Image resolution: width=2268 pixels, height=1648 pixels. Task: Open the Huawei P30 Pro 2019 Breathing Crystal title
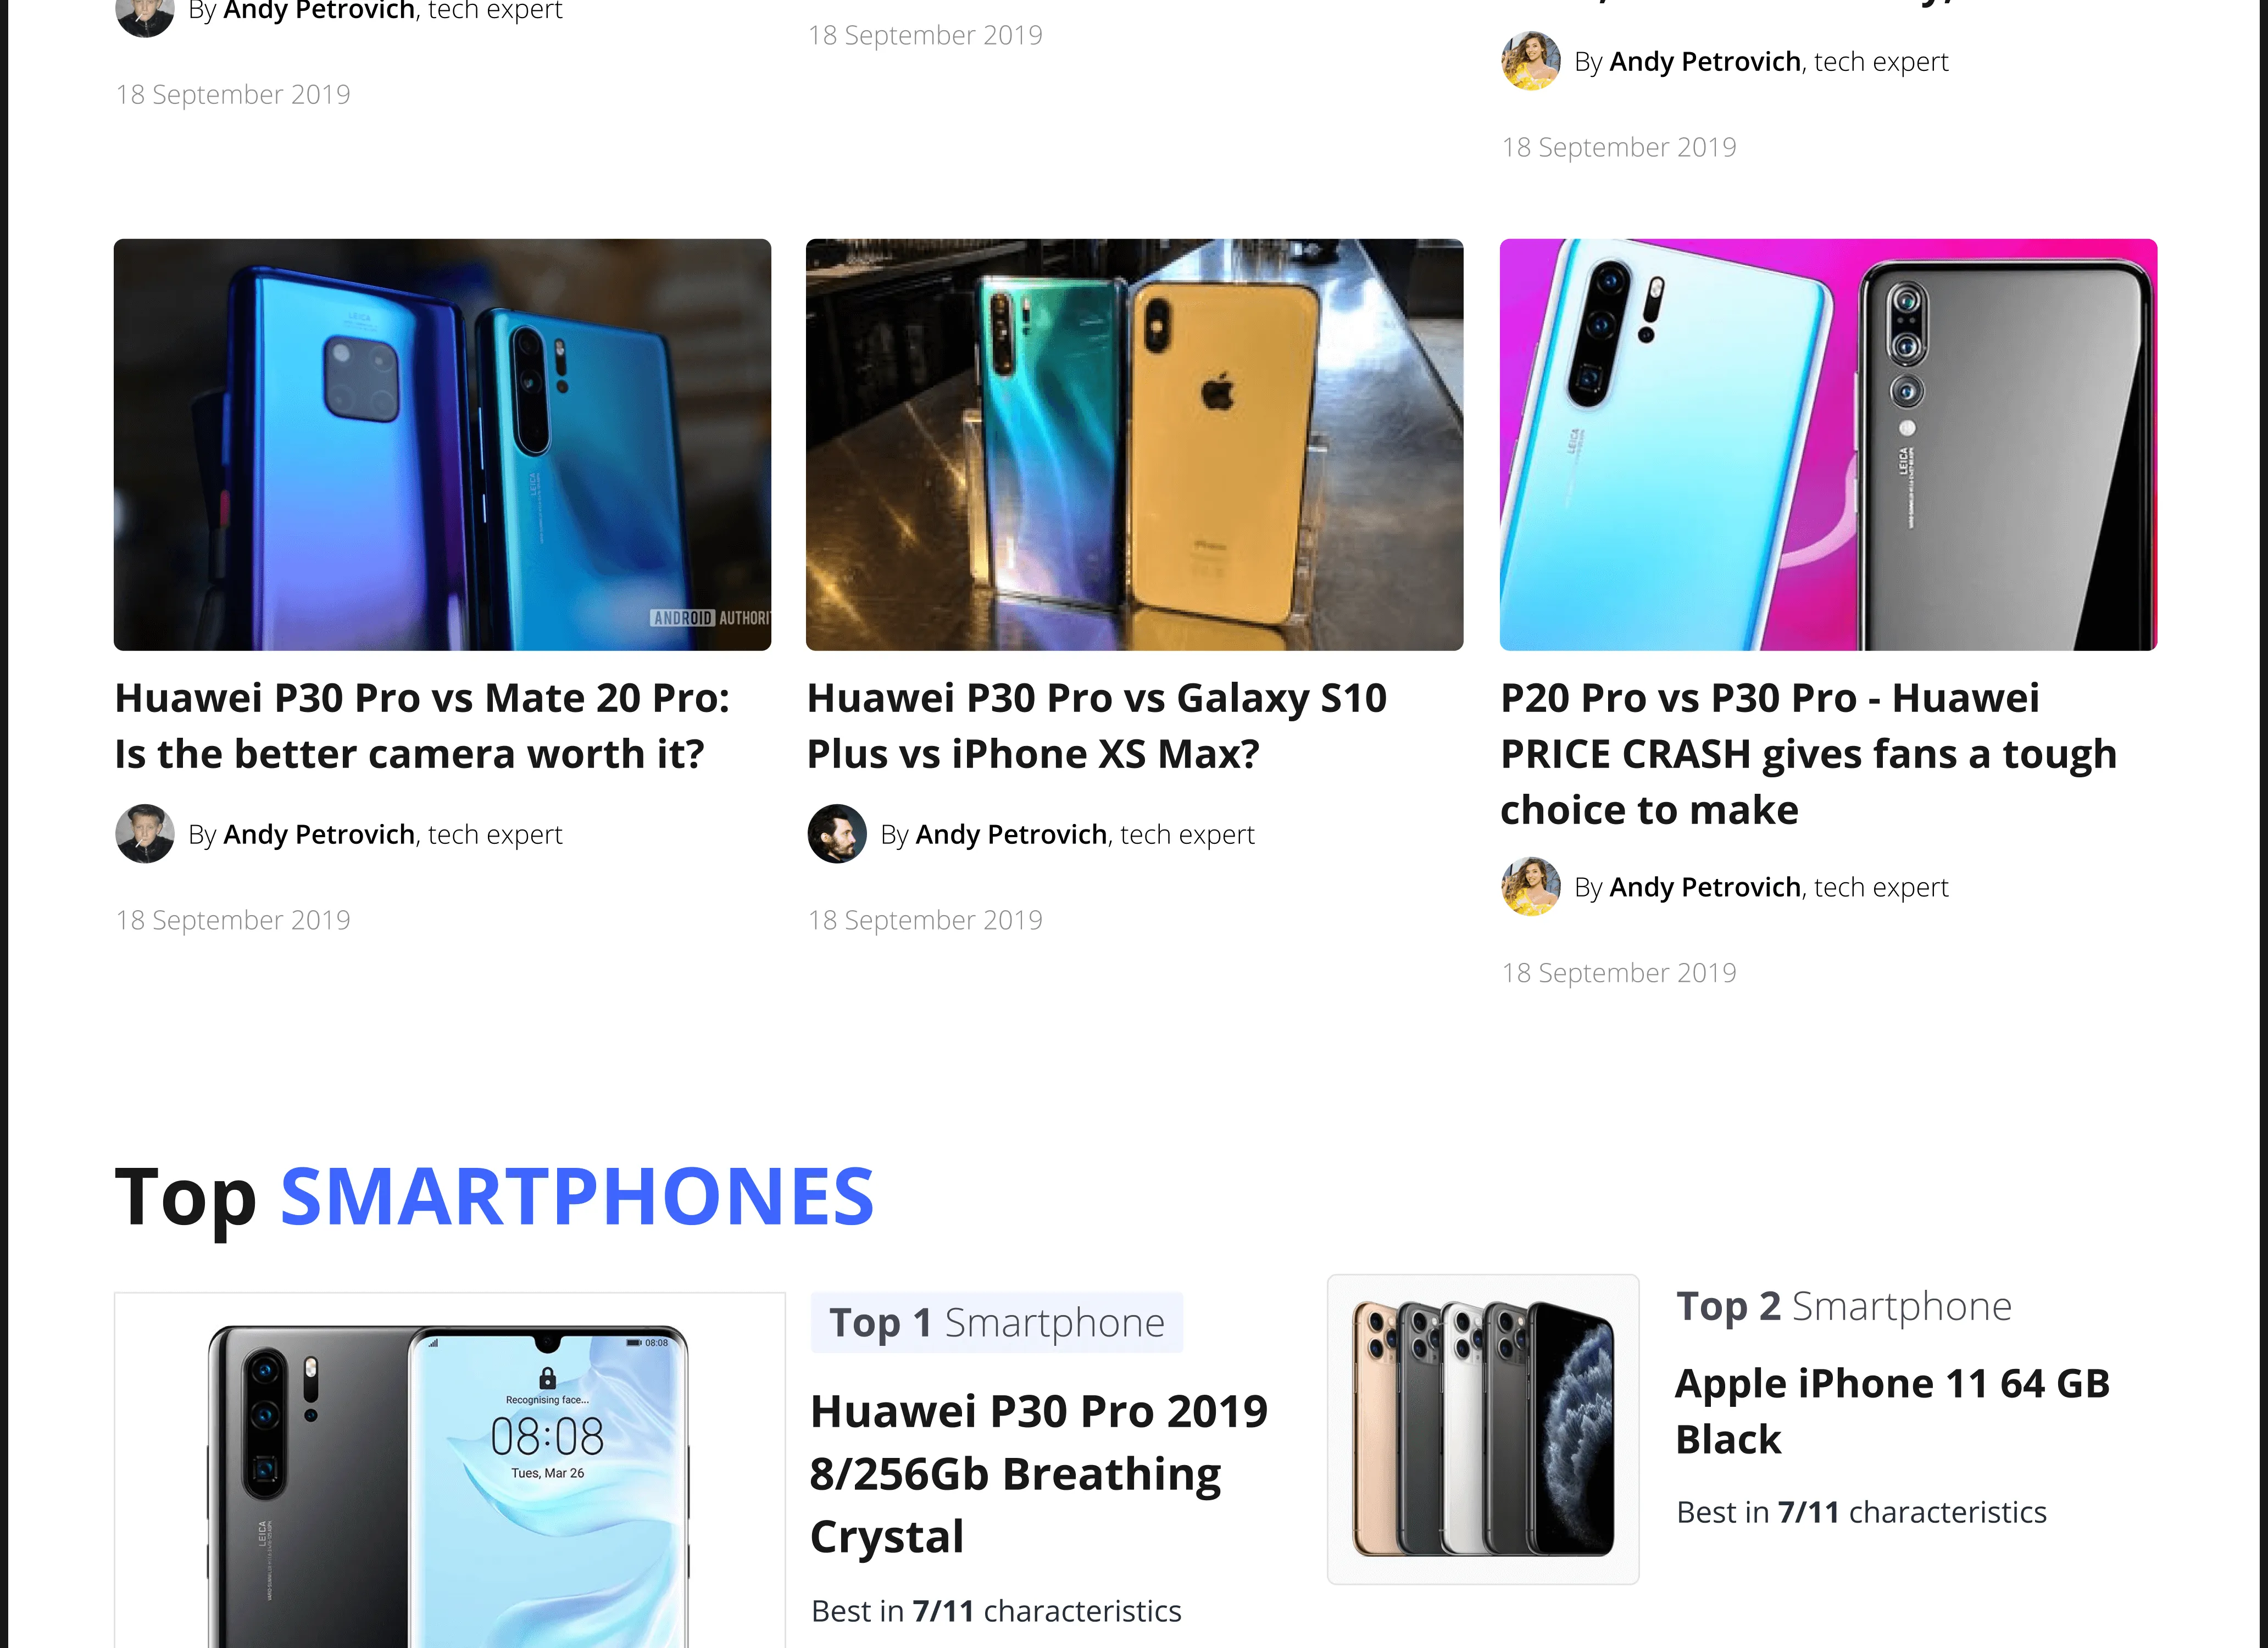point(1039,1473)
